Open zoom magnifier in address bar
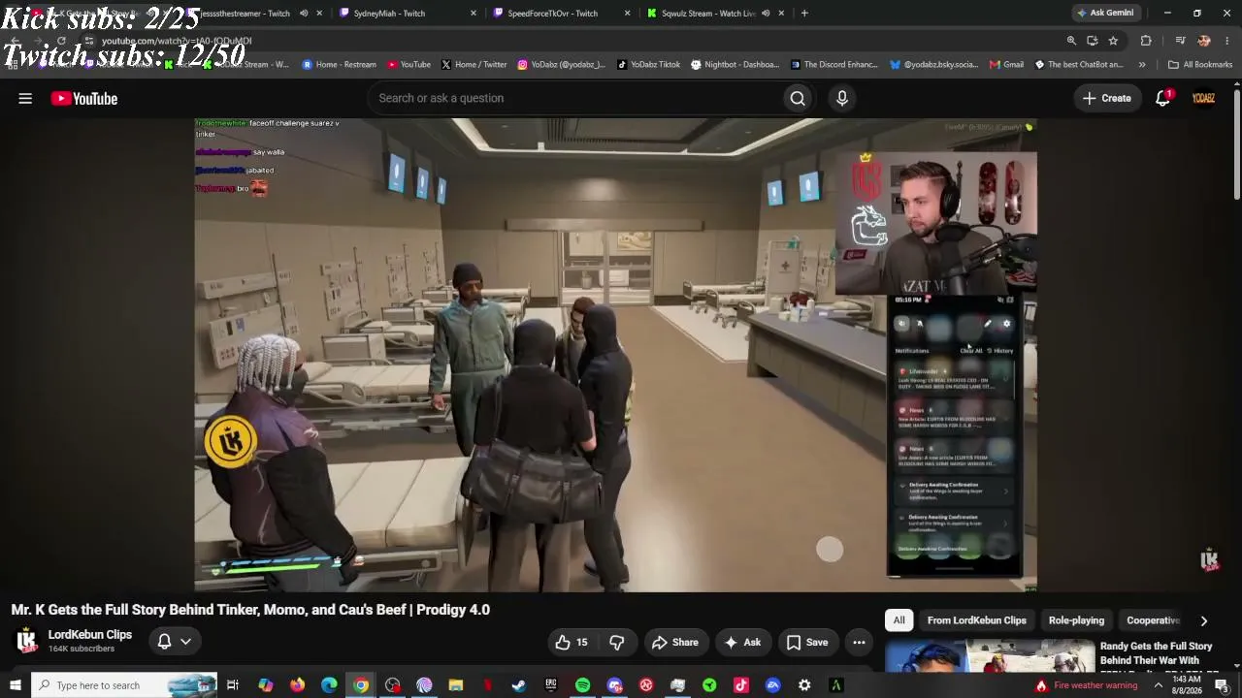Screen dimensions: 1242x698 (x=1071, y=41)
